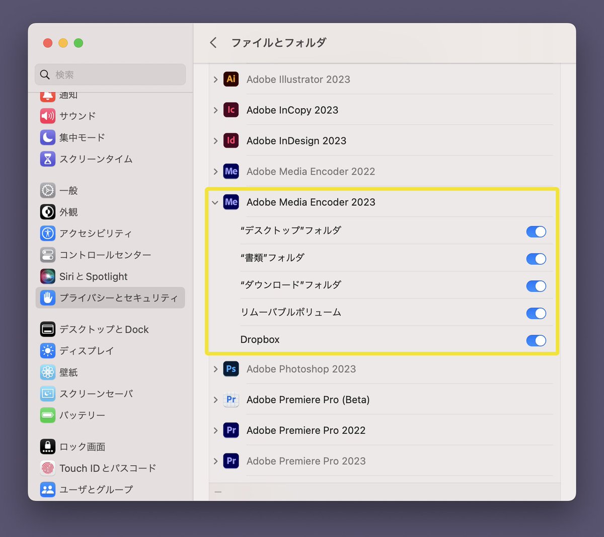This screenshot has height=537, width=604.
Task: Select コントロールセンター sidebar label
Action: point(105,255)
